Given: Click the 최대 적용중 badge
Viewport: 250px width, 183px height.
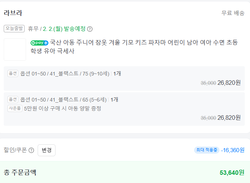Looking at the screenshot, I should point(206,150).
